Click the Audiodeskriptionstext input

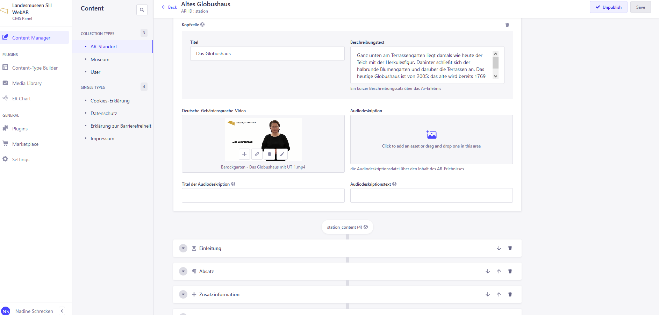(431, 195)
